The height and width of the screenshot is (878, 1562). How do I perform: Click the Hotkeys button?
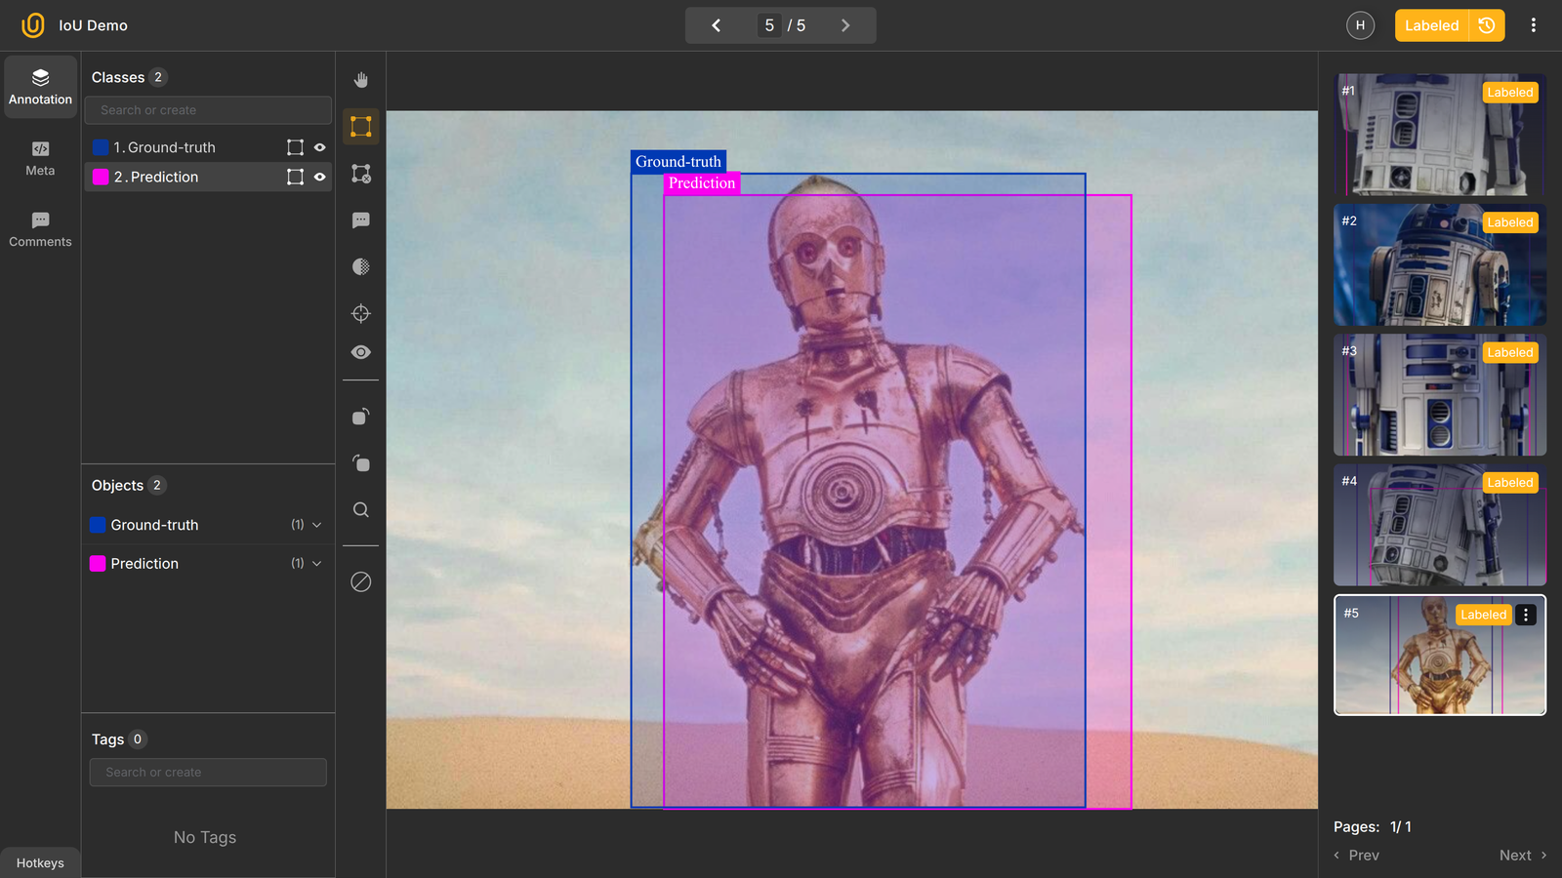(x=40, y=863)
